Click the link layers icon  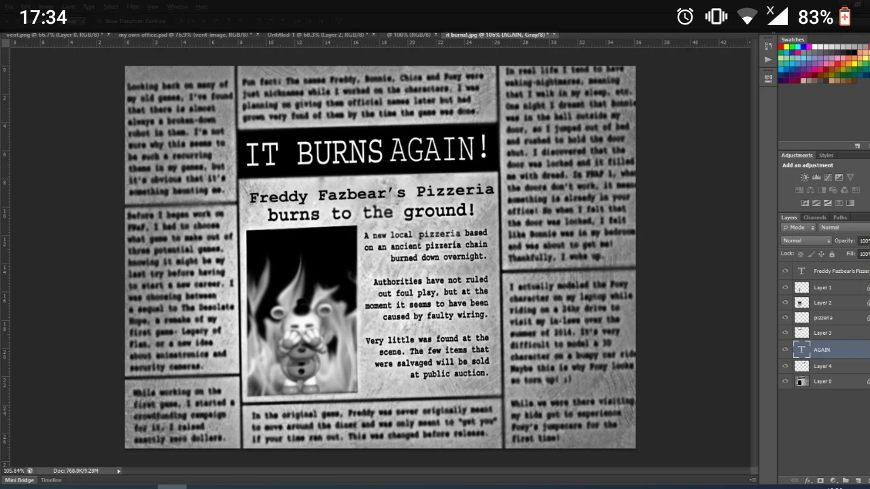coord(795,480)
